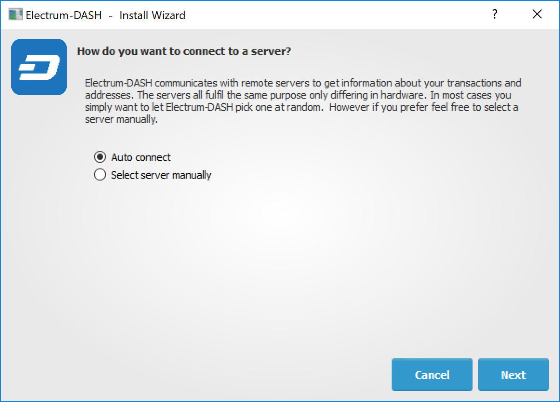This screenshot has width=560, height=402.
Task: Click the heading about connecting to a server
Action: tap(184, 51)
